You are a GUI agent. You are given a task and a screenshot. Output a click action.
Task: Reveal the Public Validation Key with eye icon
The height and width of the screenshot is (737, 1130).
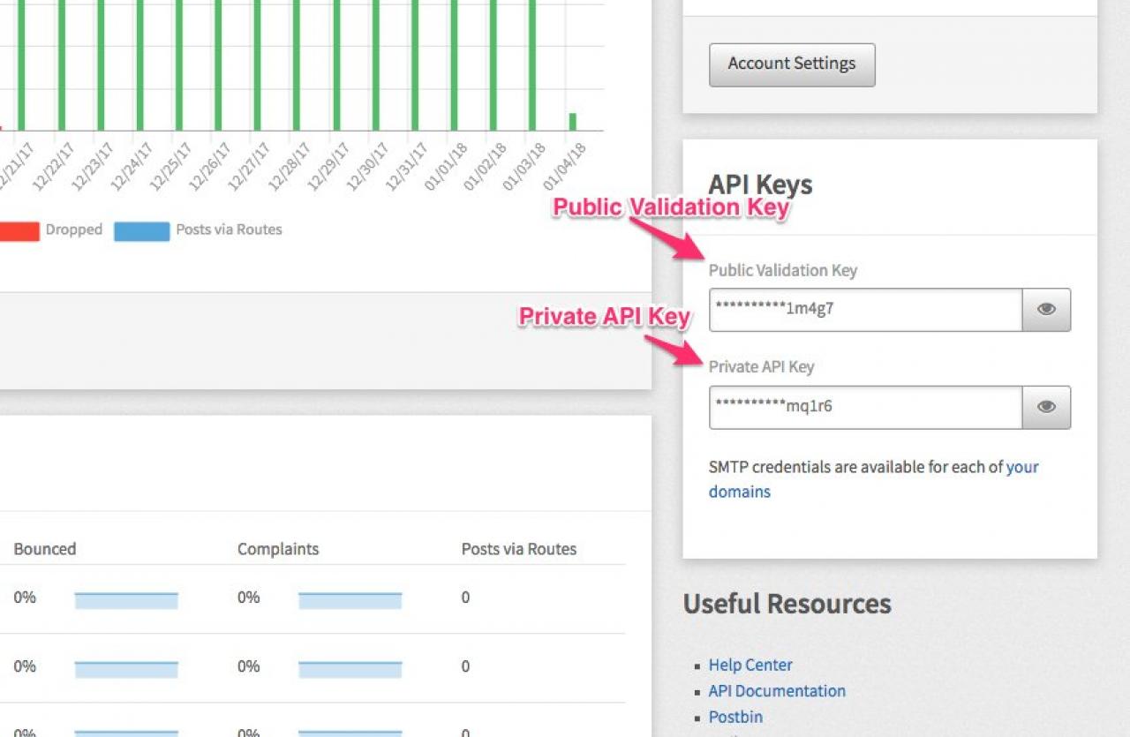tap(1046, 310)
